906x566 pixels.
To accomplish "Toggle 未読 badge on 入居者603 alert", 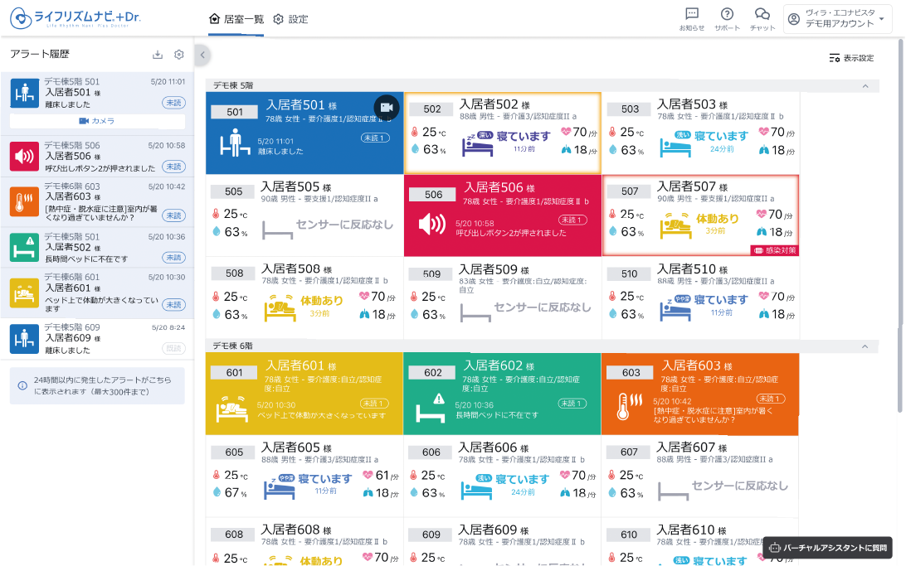I will (173, 215).
